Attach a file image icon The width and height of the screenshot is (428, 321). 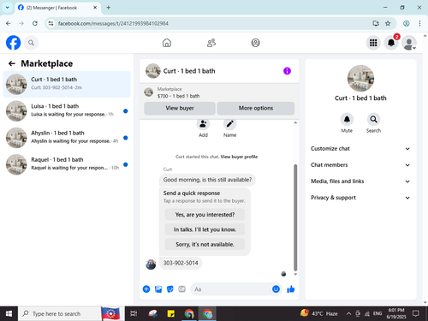[158, 289]
